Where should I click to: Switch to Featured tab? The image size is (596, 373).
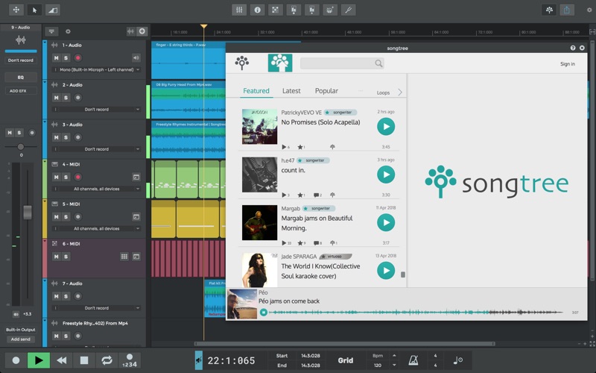click(x=256, y=90)
